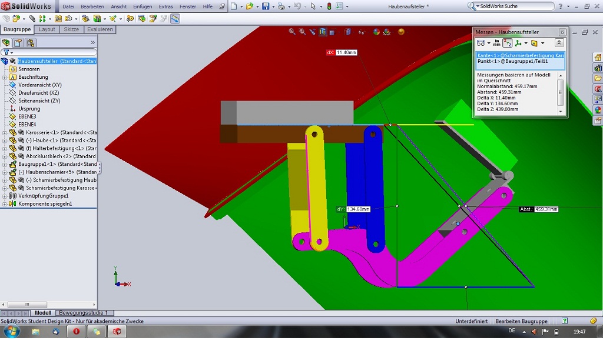Open the ConfigurationManager tab icon
The height and width of the screenshot is (364, 603).
pyautogui.click(x=31, y=42)
